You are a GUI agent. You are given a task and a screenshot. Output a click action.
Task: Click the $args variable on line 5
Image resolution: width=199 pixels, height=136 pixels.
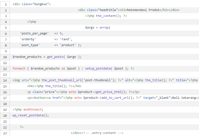pyautogui.click(x=90, y=28)
